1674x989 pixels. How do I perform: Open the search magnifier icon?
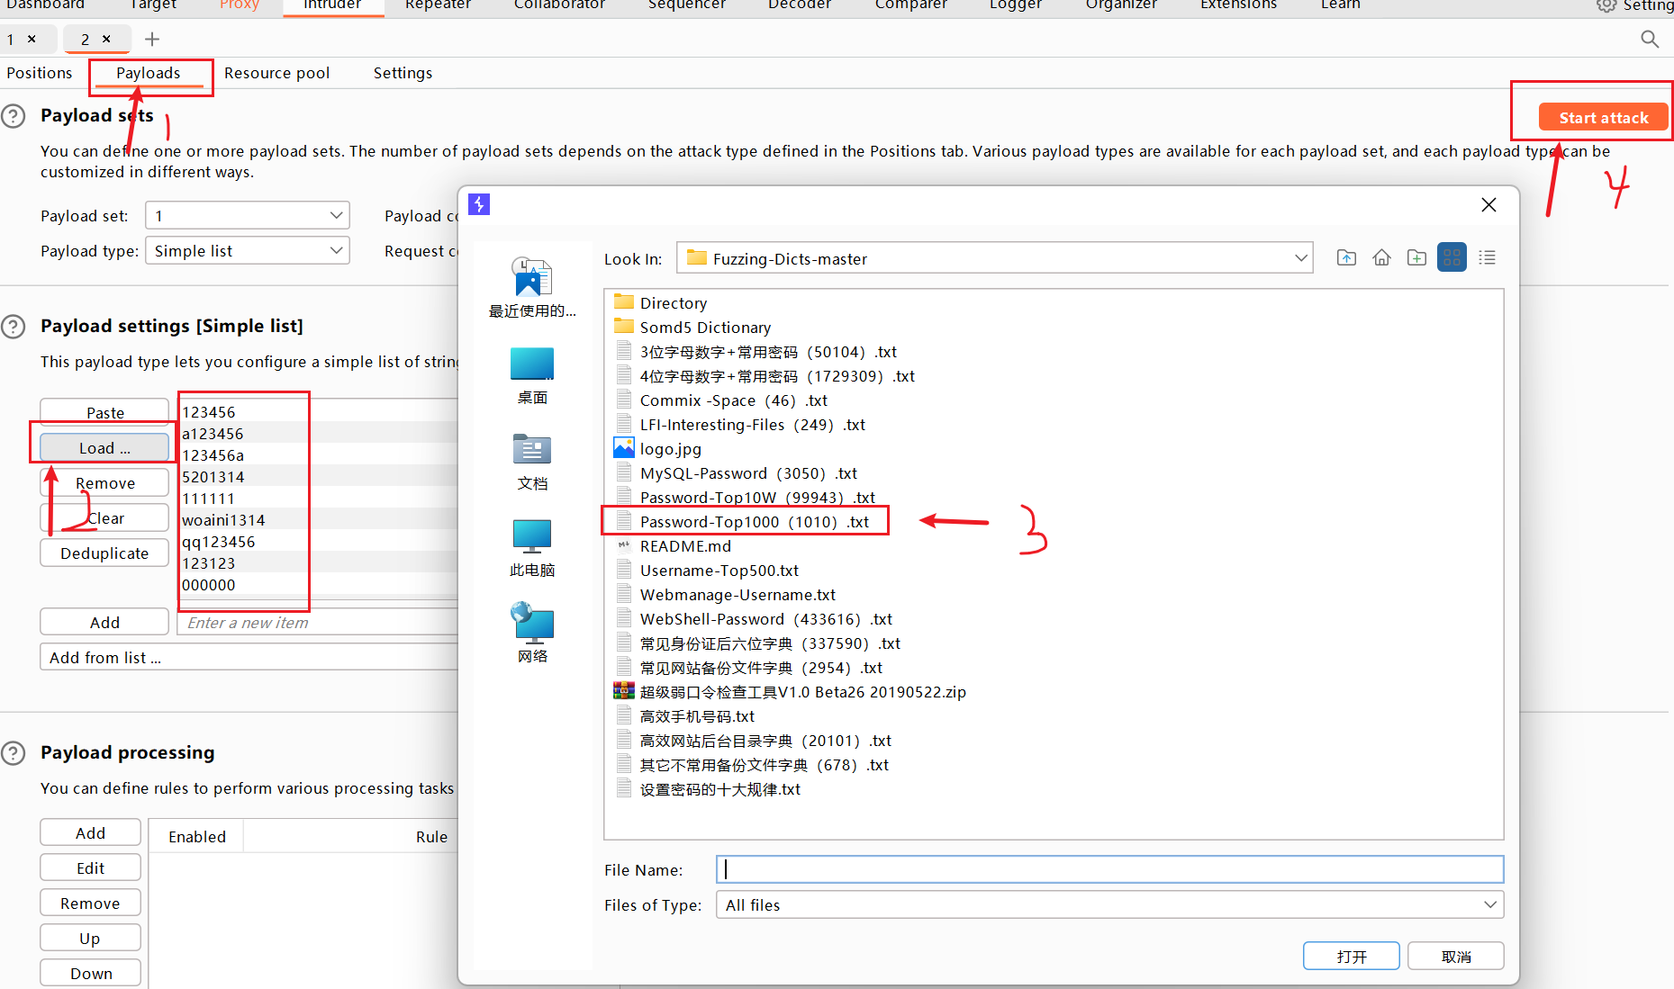(x=1649, y=39)
